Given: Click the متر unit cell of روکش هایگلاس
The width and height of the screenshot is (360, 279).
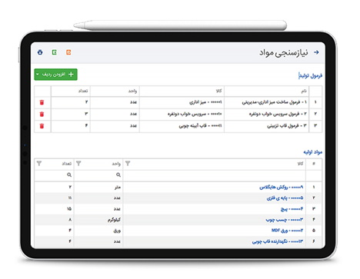Looking at the screenshot, I should pos(98,188).
